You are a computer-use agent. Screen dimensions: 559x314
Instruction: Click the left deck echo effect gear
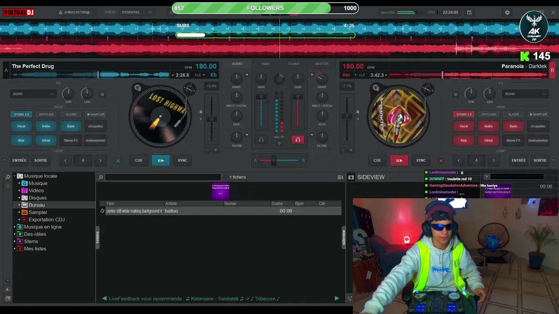coord(103,94)
